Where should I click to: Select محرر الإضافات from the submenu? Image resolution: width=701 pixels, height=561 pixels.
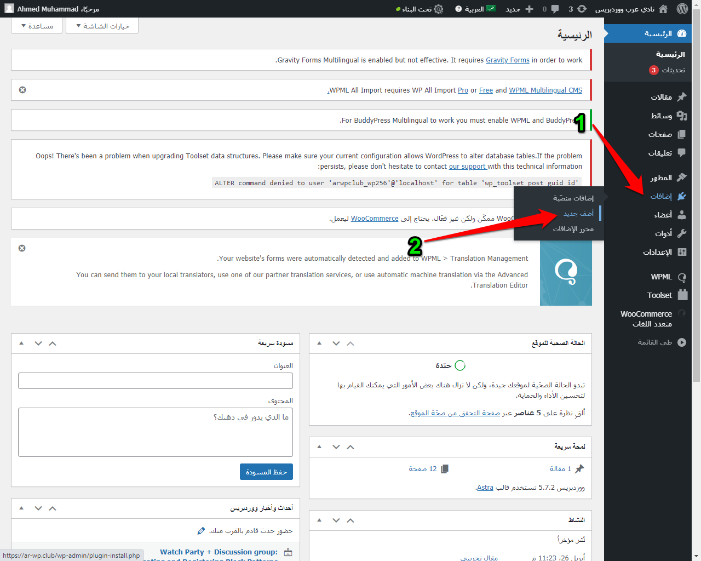pos(573,229)
